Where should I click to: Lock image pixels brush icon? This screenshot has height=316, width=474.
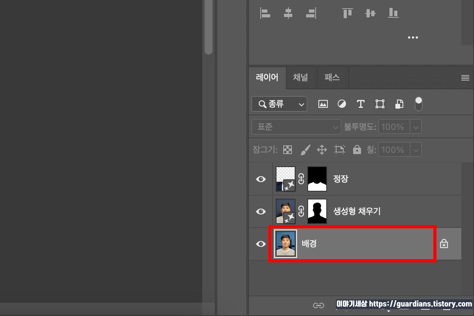pyautogui.click(x=305, y=150)
